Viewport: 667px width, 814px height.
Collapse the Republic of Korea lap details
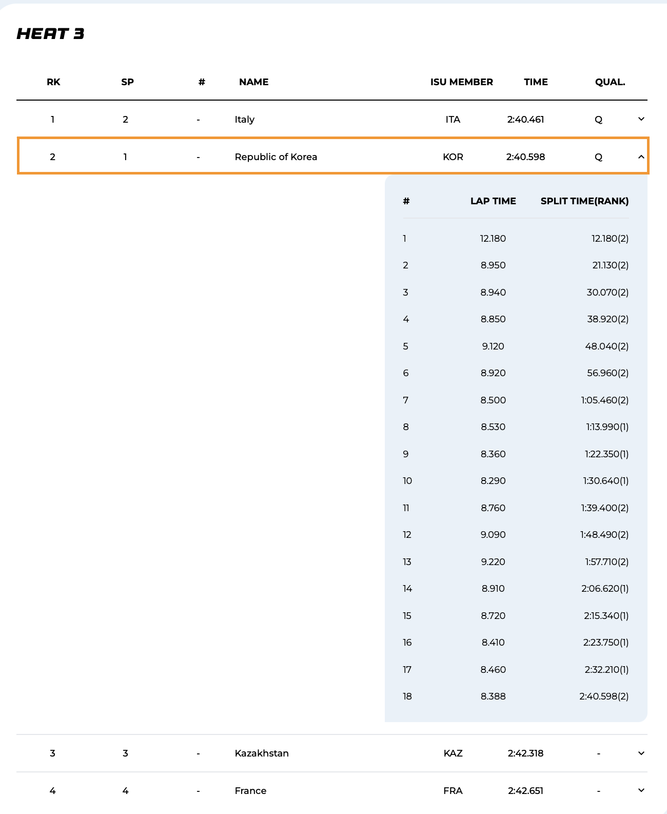point(641,157)
